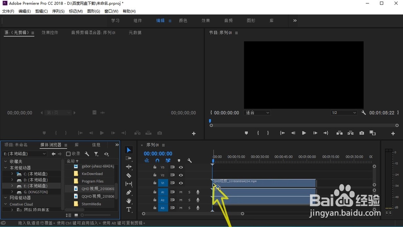Open the Project panel tab
This screenshot has height=227, width=403.
coord(16,145)
